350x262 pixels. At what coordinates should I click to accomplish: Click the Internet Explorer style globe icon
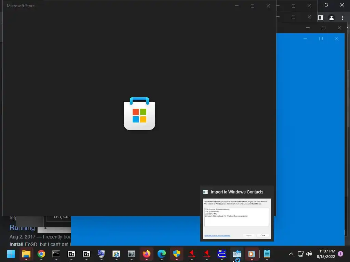point(116,254)
